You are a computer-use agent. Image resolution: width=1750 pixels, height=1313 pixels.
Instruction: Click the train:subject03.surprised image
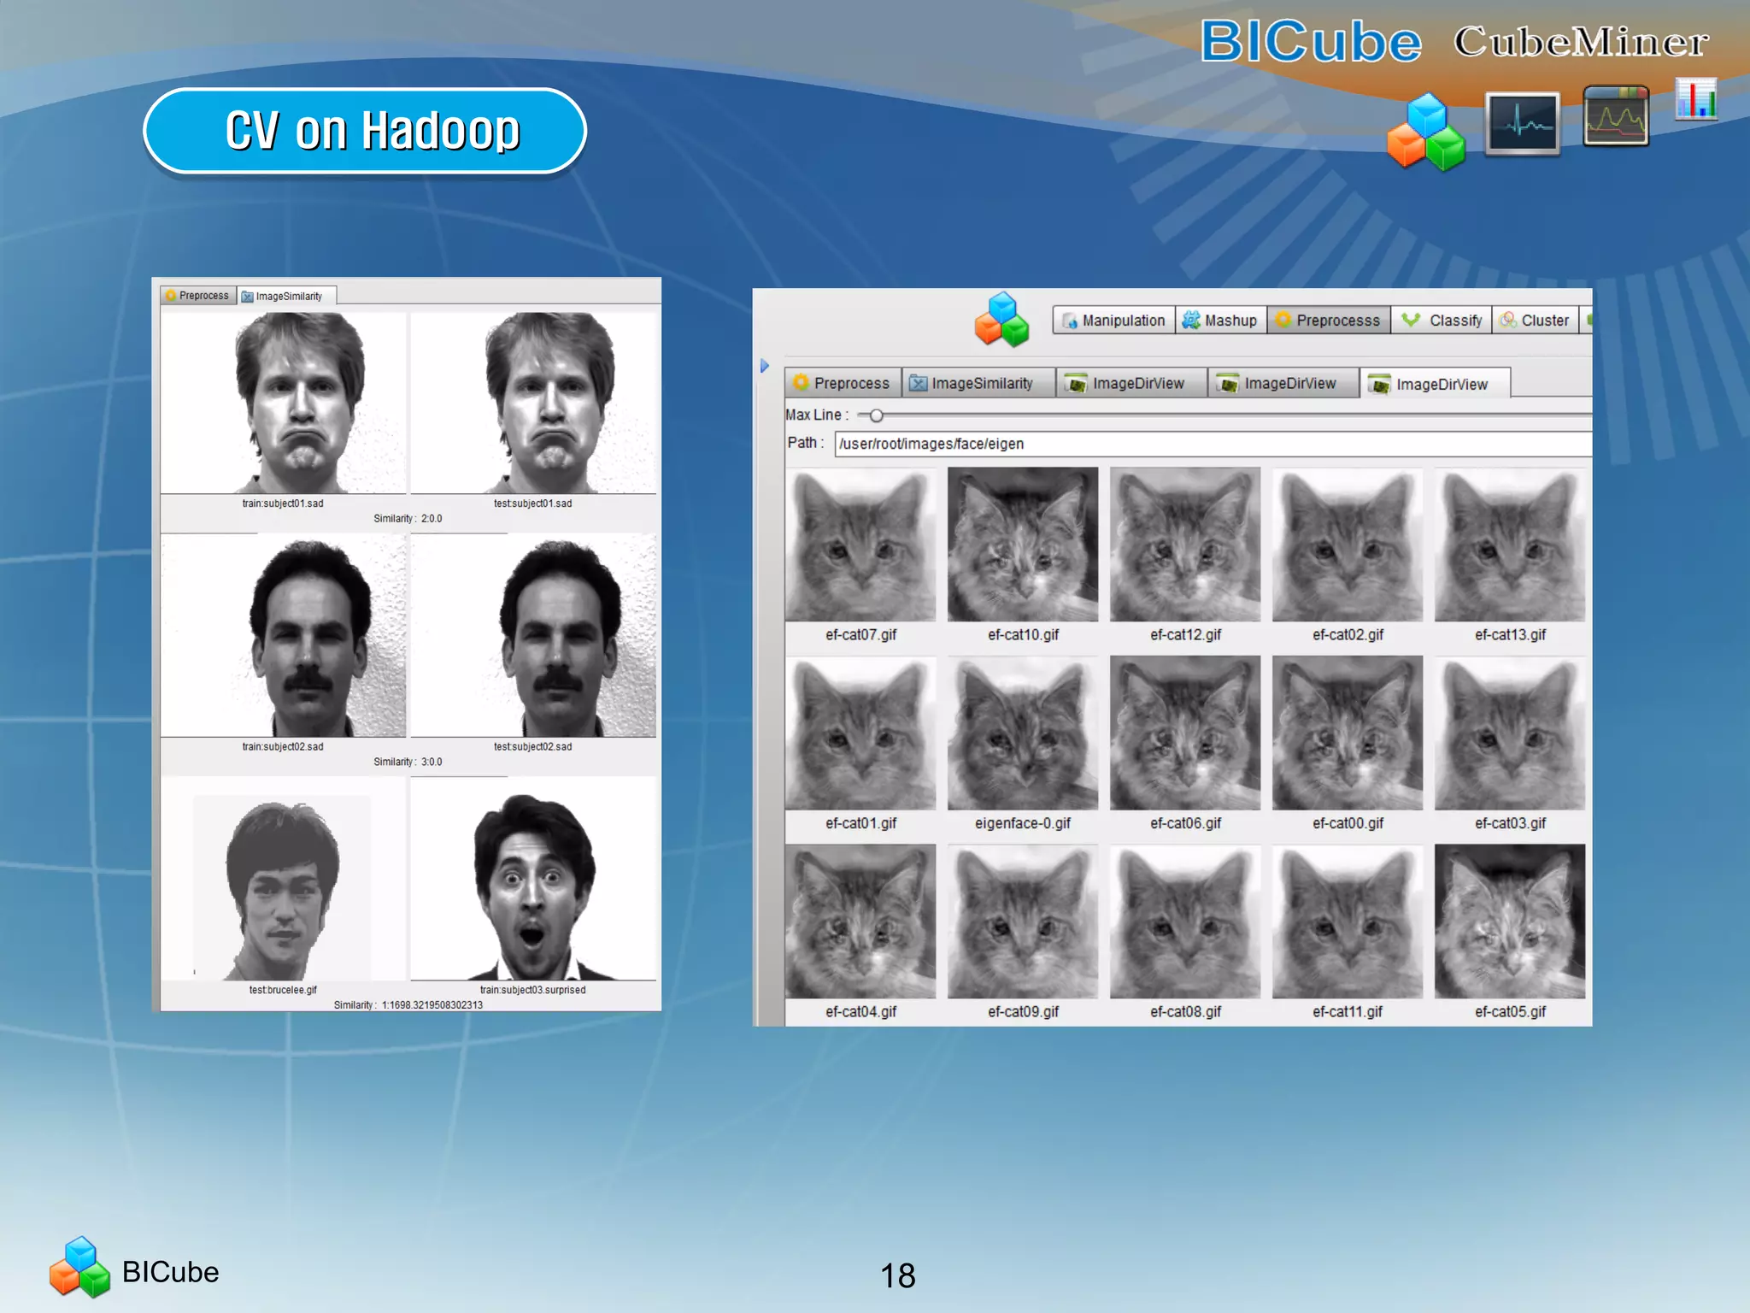click(533, 879)
